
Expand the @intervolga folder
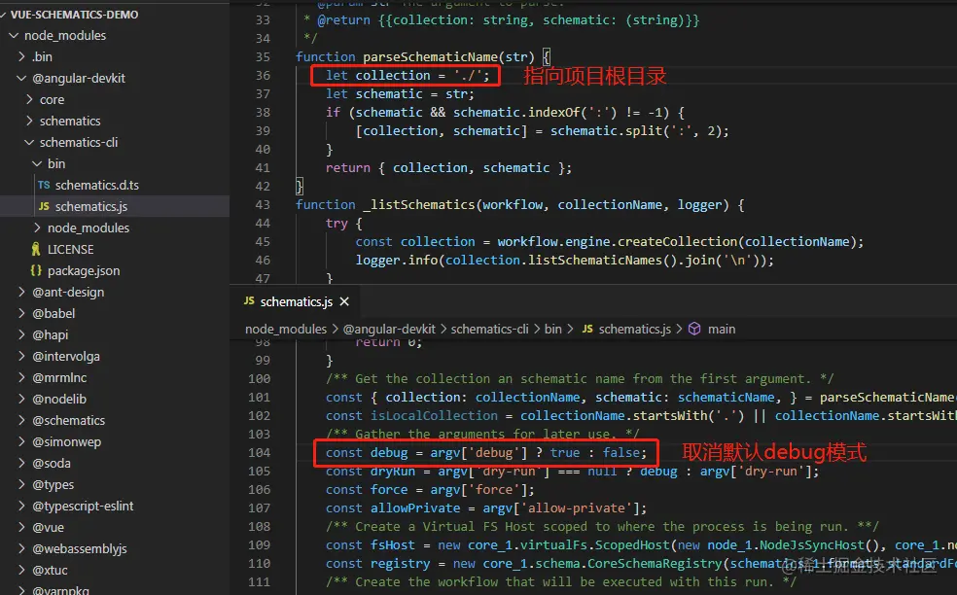pyautogui.click(x=21, y=356)
